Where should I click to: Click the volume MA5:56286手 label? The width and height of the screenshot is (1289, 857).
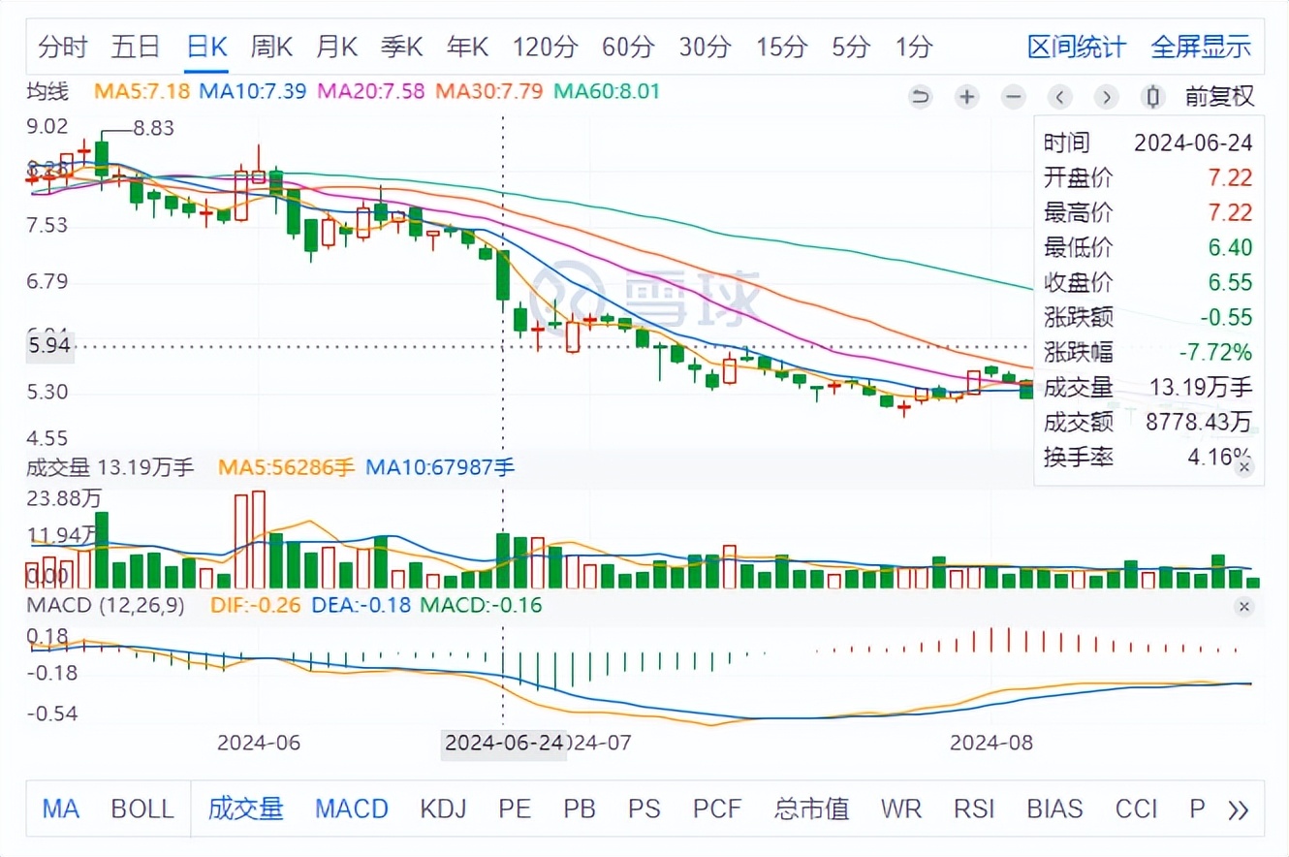(287, 467)
